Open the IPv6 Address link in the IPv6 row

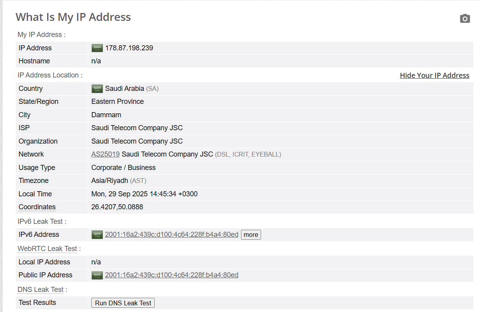coord(172,234)
